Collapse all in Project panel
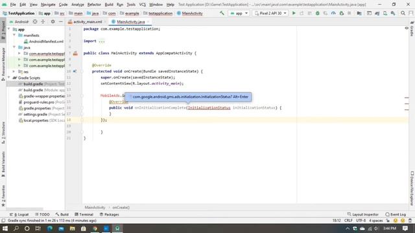Image resolution: width=415 pixels, height=233 pixels. (43, 21)
